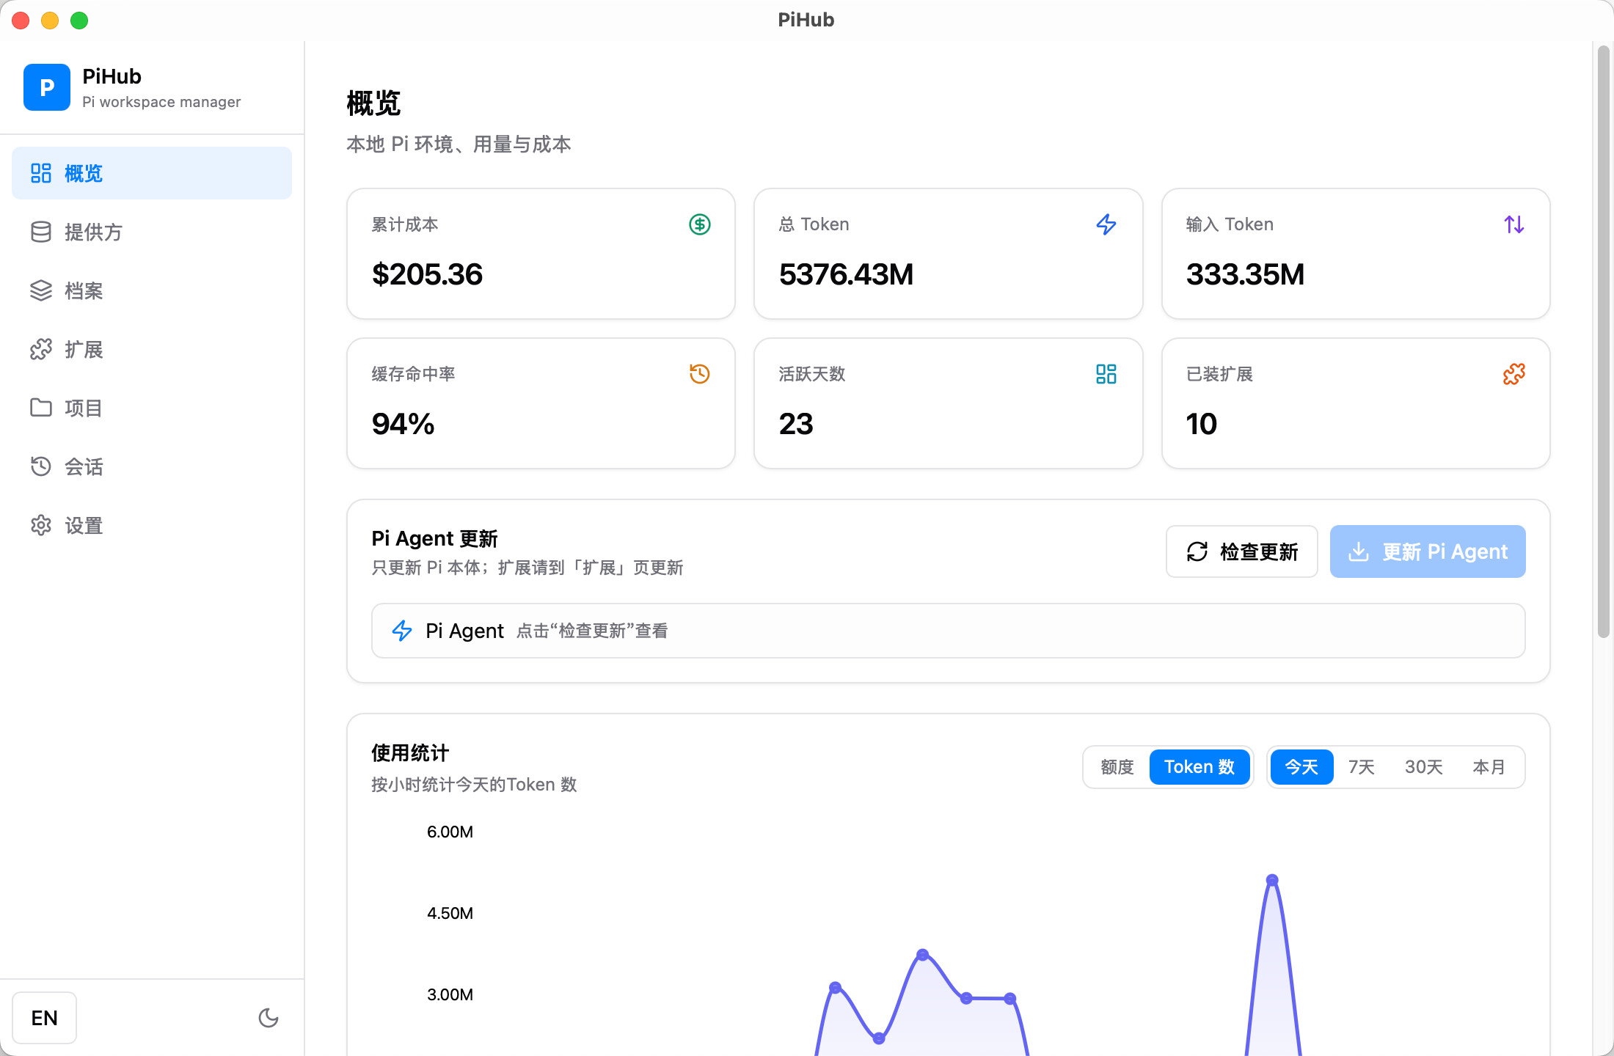This screenshot has height=1056, width=1614.
Task: Click the grid icon on 活跃天数 card
Action: (1106, 374)
